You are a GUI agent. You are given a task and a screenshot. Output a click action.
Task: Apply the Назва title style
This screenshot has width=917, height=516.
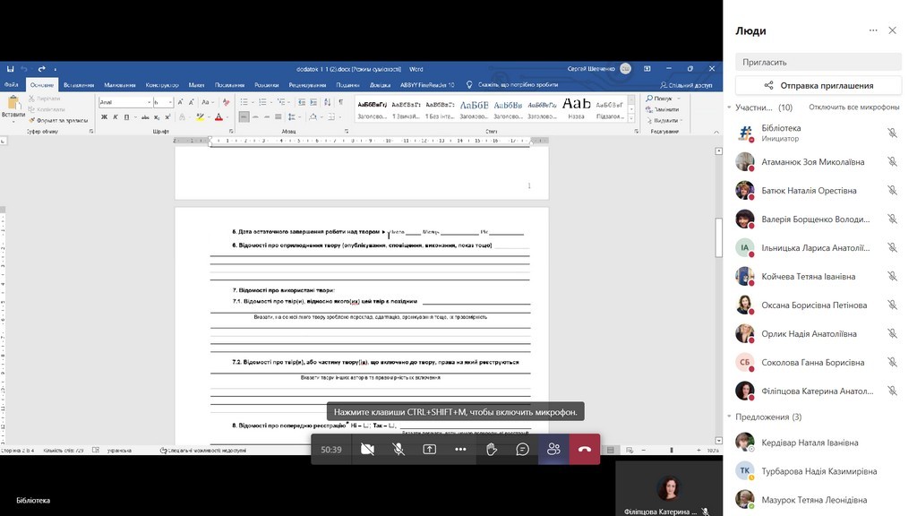(x=576, y=108)
